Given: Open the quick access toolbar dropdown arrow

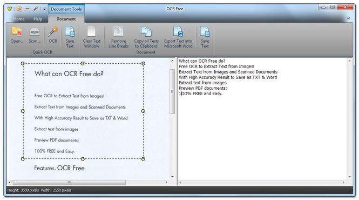Looking at the screenshot, I should click(x=44, y=9).
